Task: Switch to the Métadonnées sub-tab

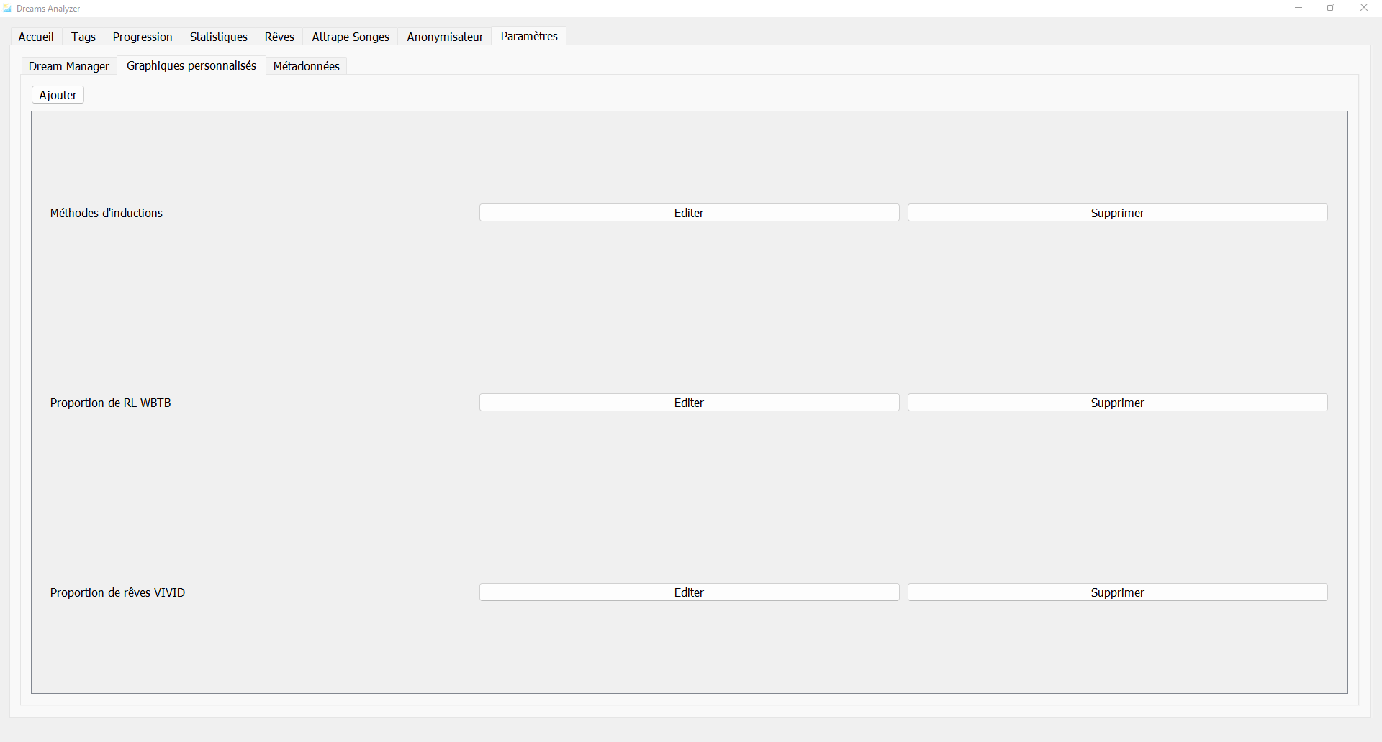Action: [307, 66]
